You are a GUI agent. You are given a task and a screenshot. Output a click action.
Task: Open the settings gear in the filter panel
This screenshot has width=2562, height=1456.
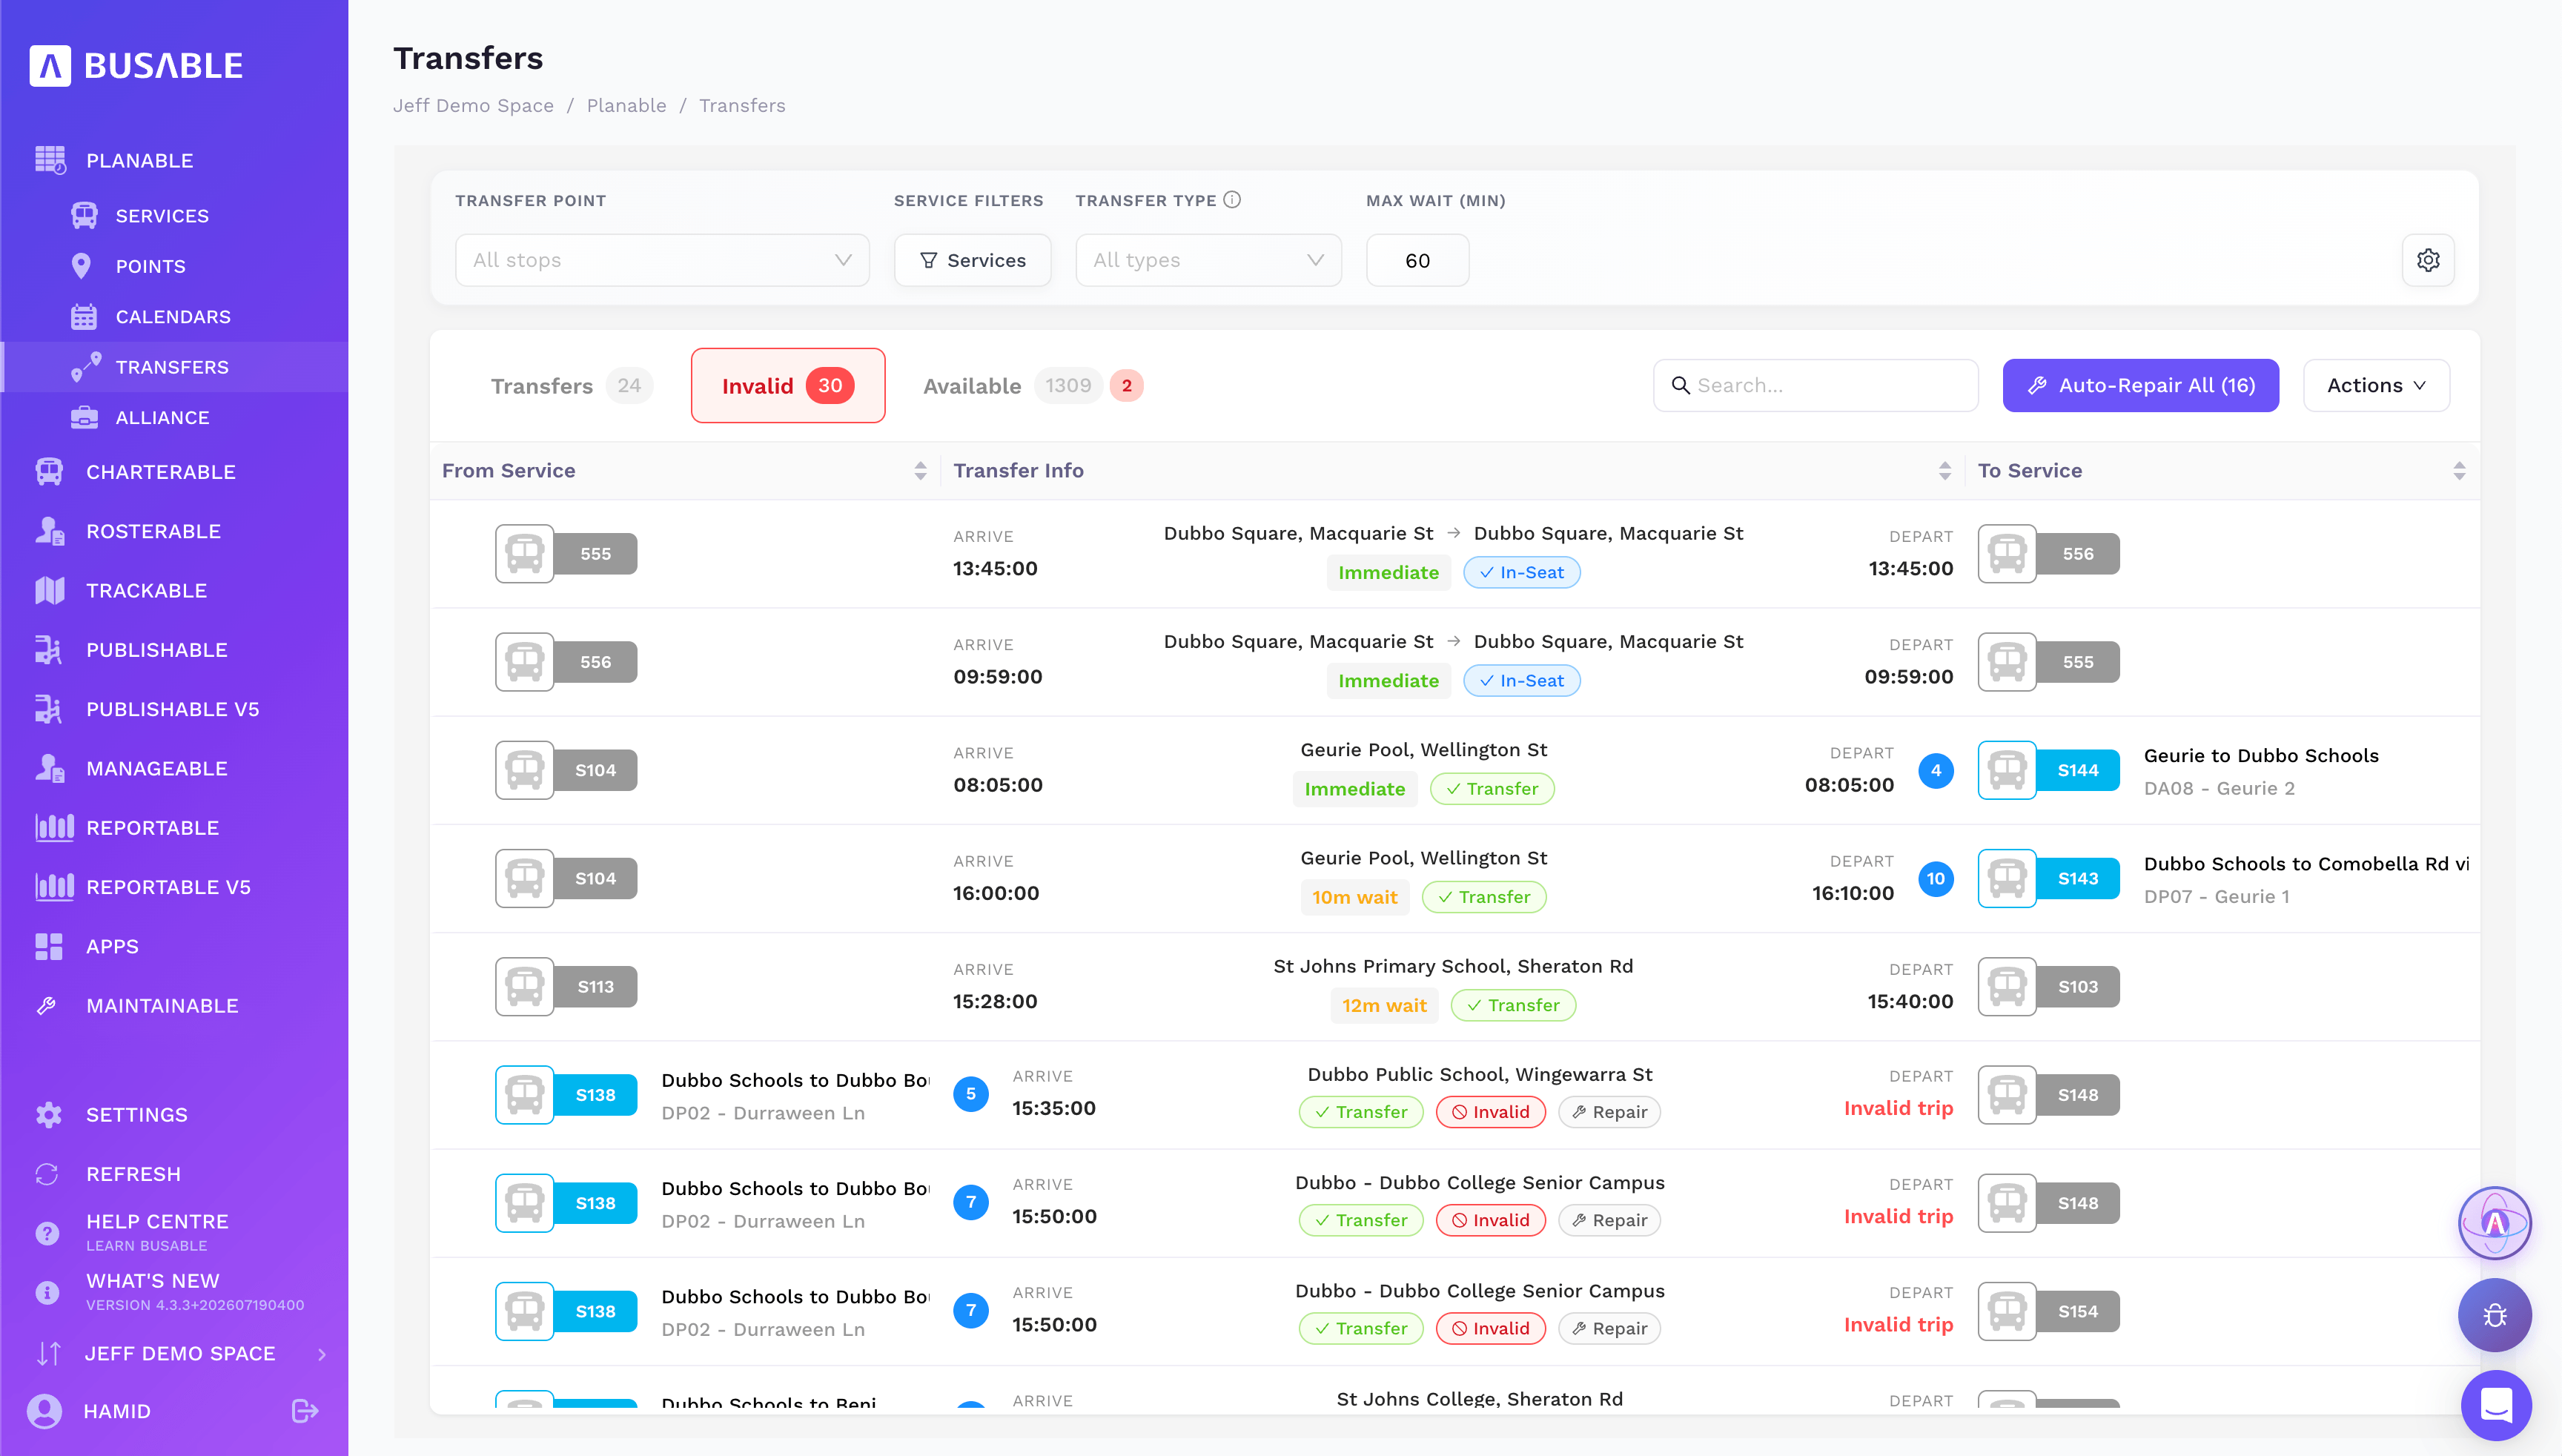point(2427,260)
